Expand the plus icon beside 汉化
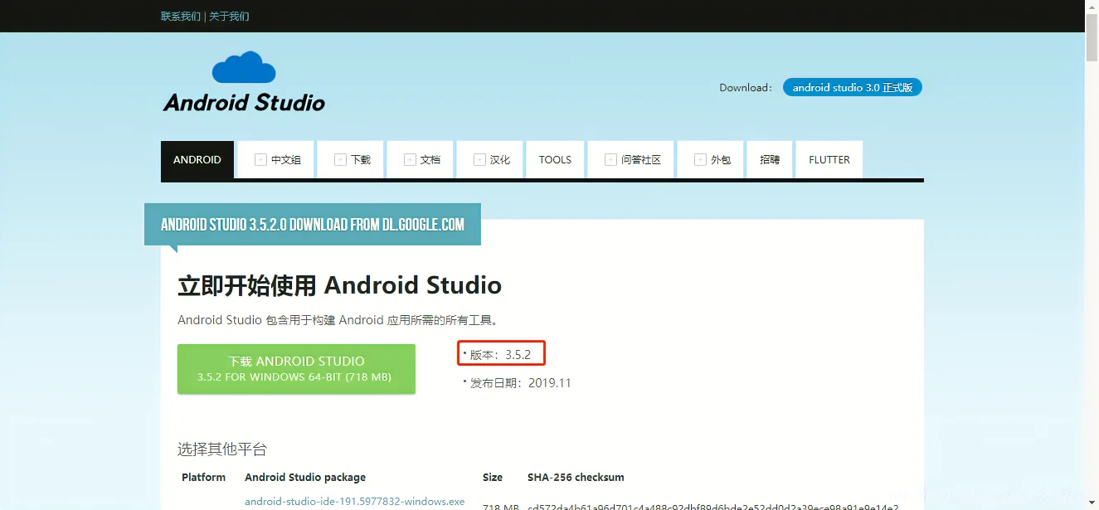The height and width of the screenshot is (510, 1099). click(x=479, y=160)
